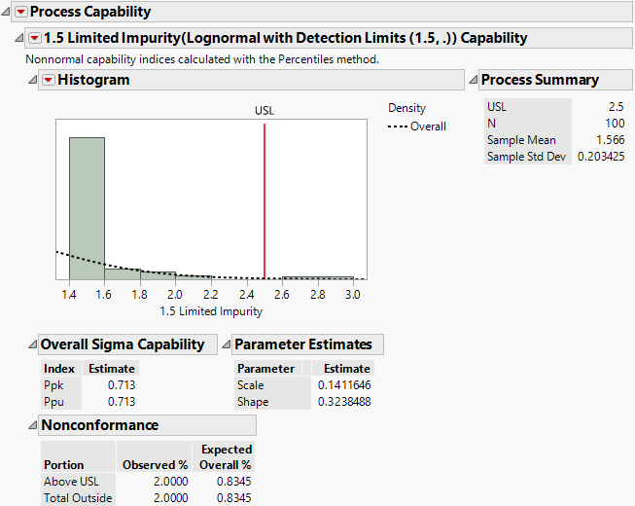Collapse the Nonconformance section
This screenshot has height=506, width=635.
pyautogui.click(x=33, y=425)
